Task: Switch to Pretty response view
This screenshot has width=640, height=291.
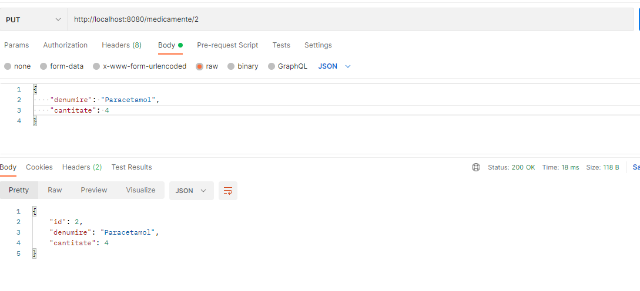Action: pyautogui.click(x=19, y=190)
